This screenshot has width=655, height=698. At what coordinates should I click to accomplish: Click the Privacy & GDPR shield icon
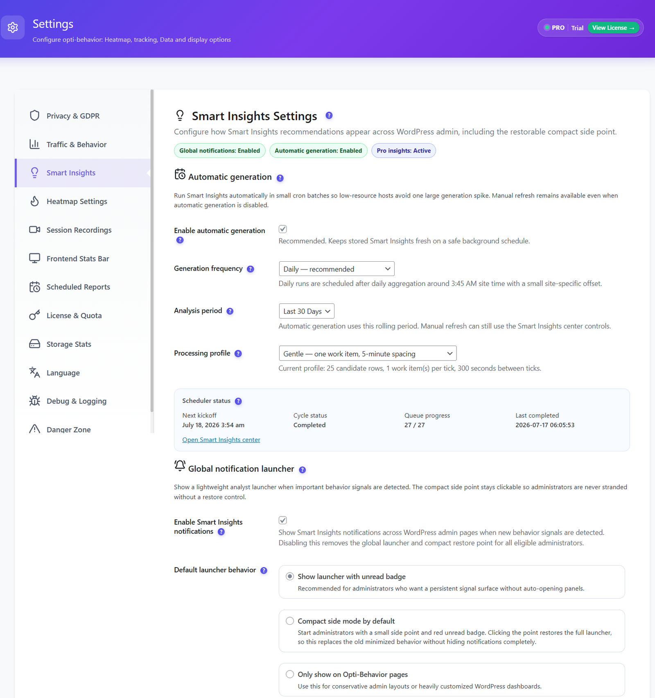pos(35,116)
